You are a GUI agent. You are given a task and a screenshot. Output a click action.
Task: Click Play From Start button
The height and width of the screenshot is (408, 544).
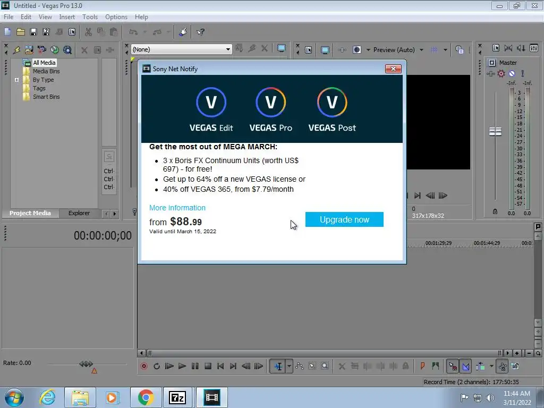click(169, 366)
